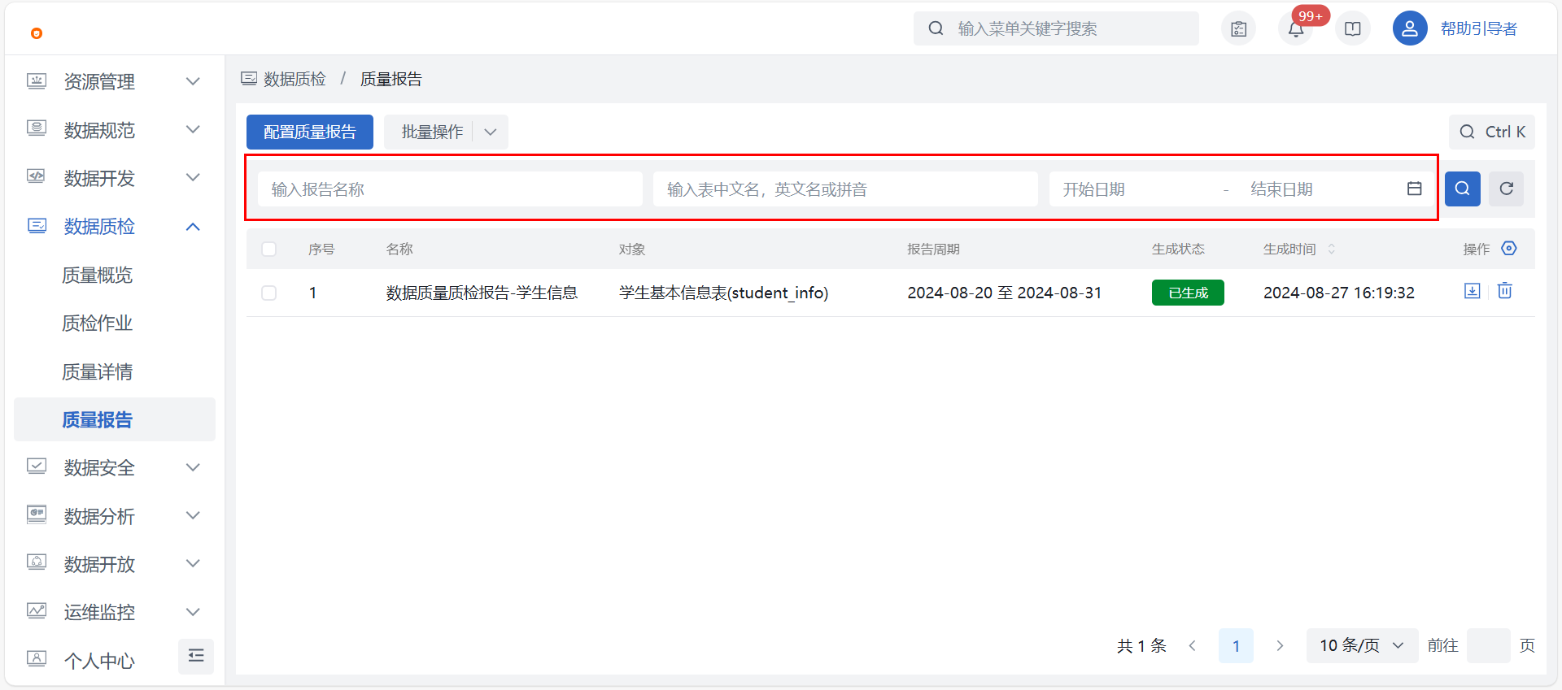The height and width of the screenshot is (690, 1562).
Task: Click the 个人中心 sidebar icon
Action: pos(37,659)
